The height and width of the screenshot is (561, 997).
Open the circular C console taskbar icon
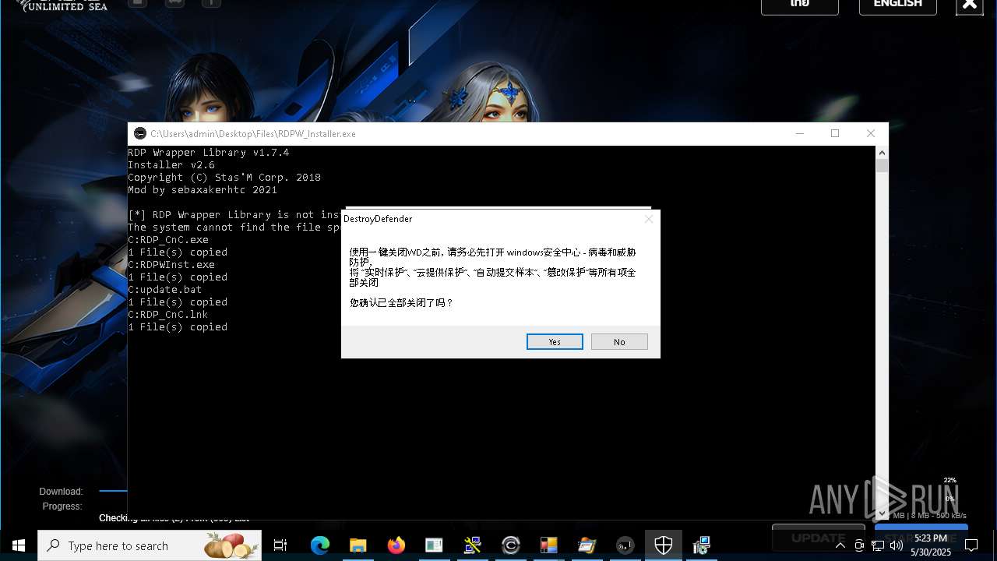(x=511, y=545)
